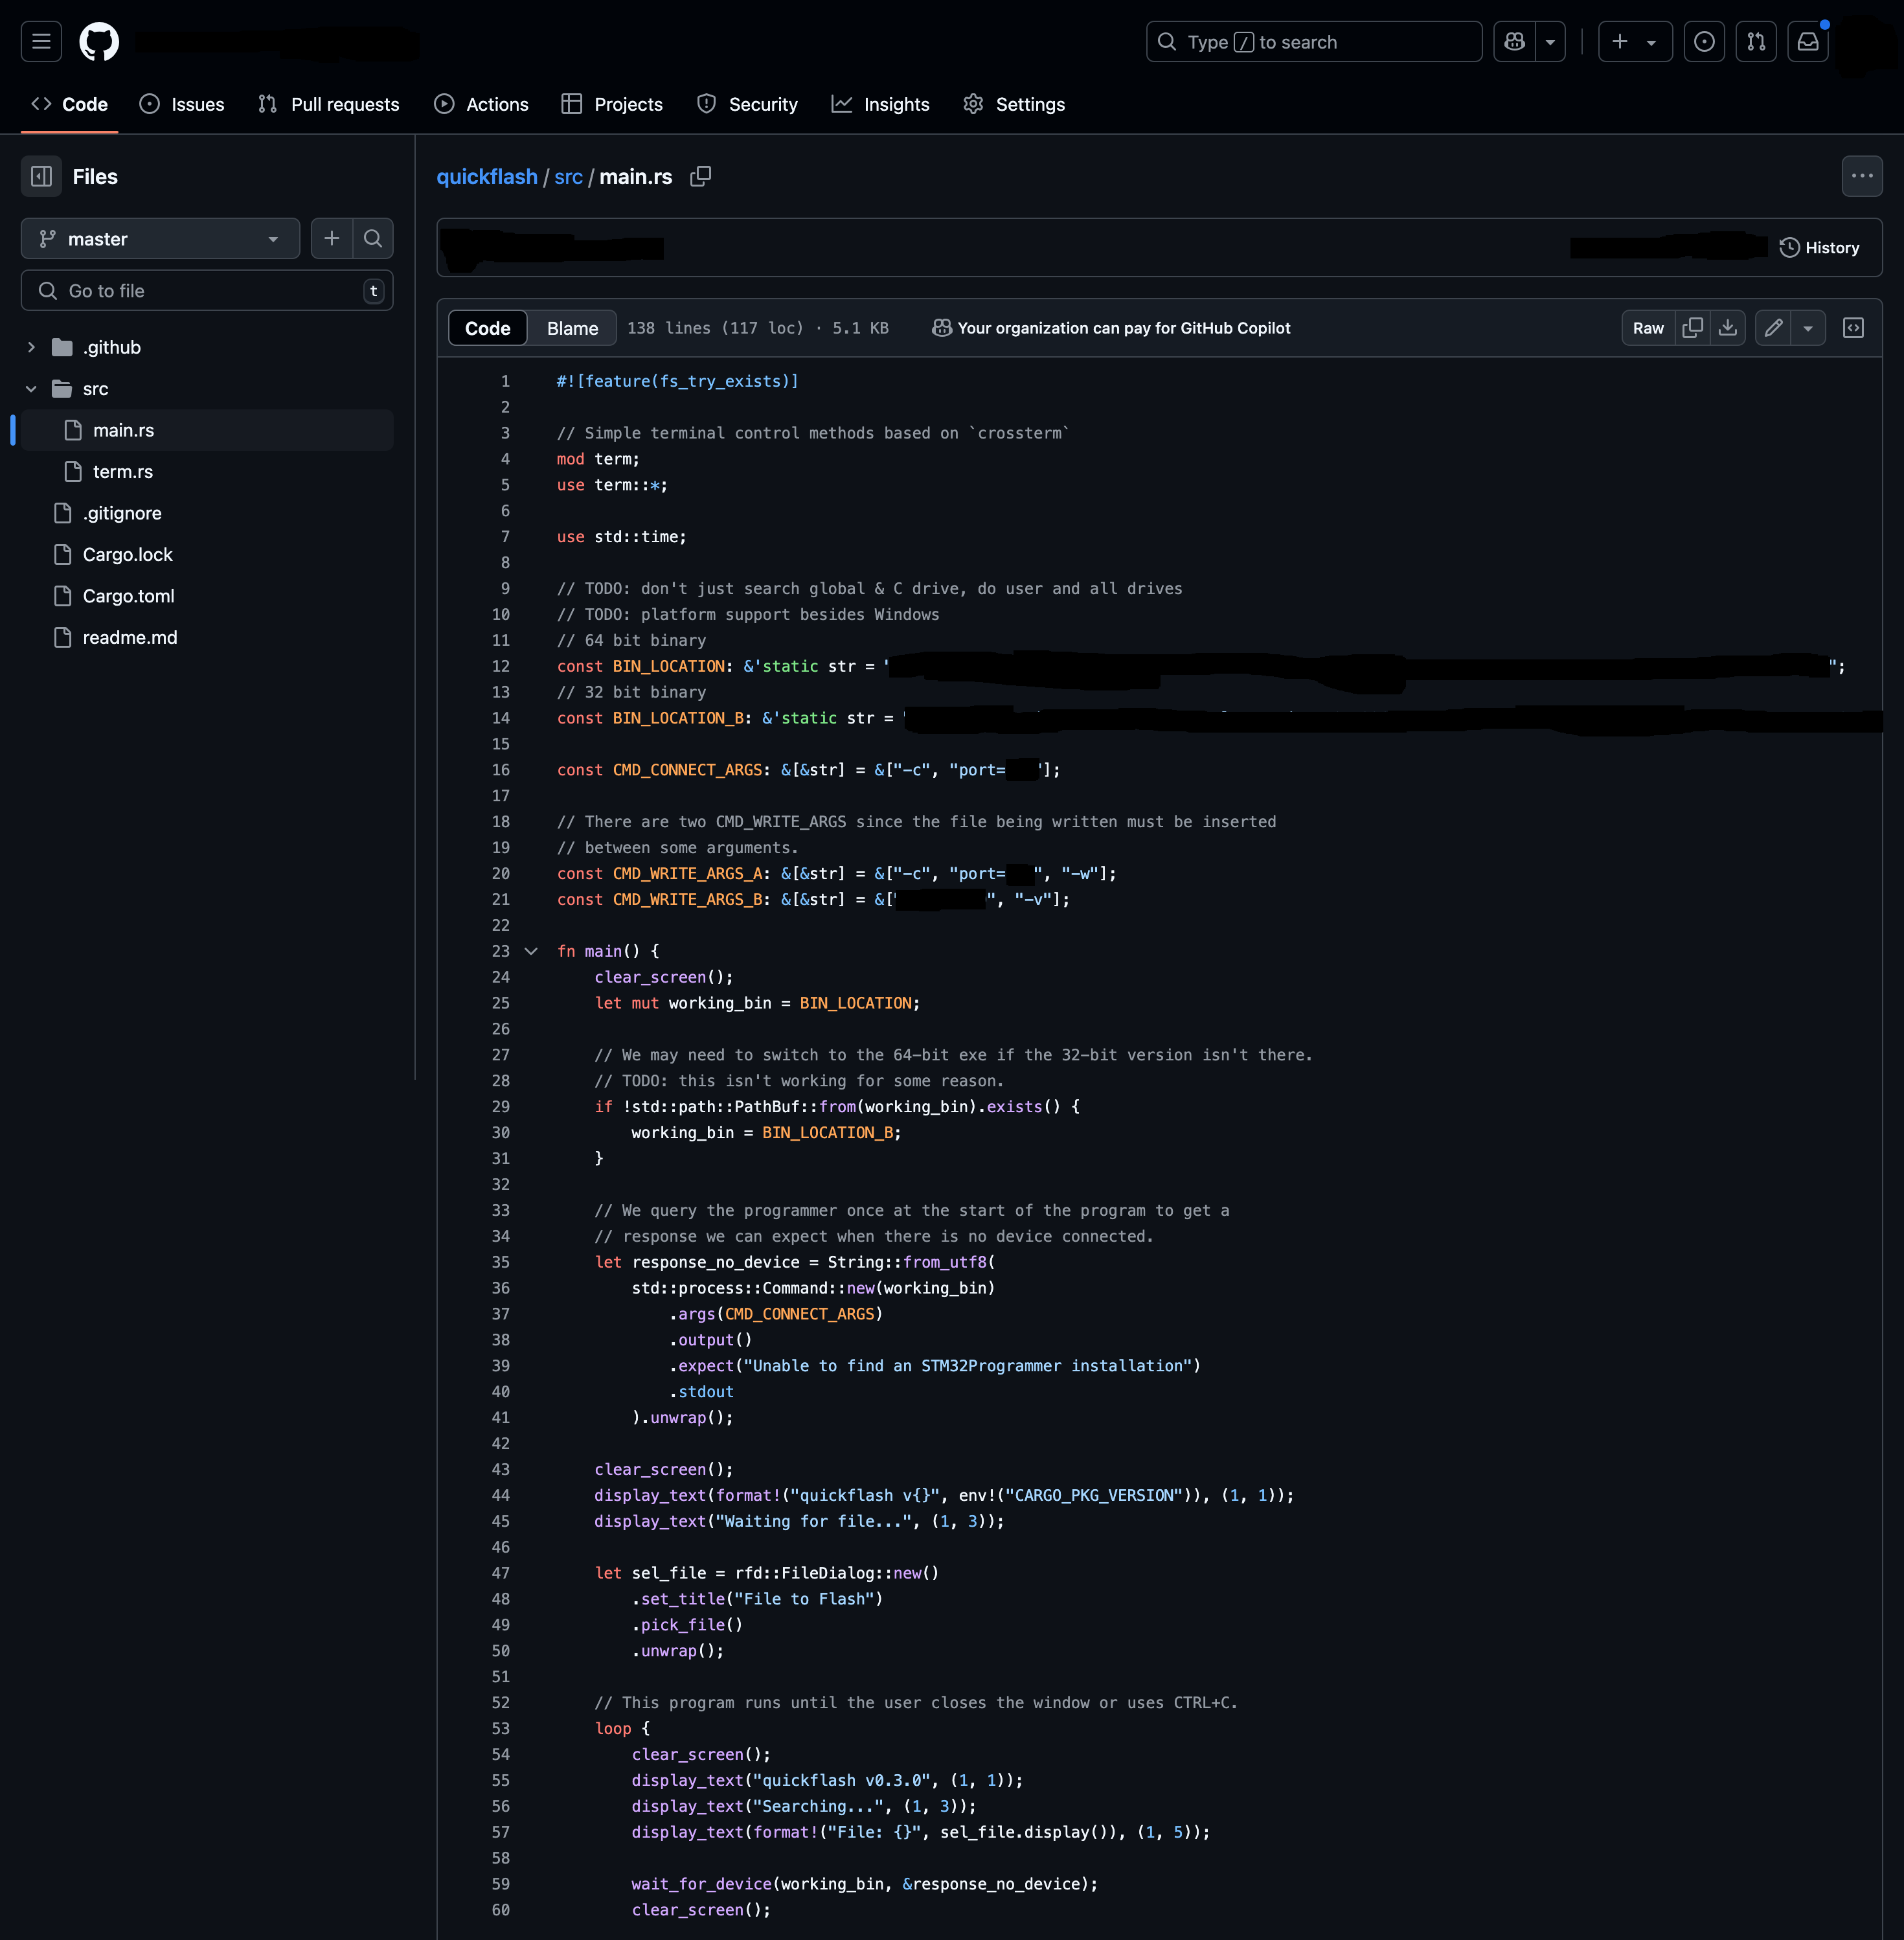Open your pull requests from header icon
Screen dimensions: 1904x1940
coord(1756,42)
